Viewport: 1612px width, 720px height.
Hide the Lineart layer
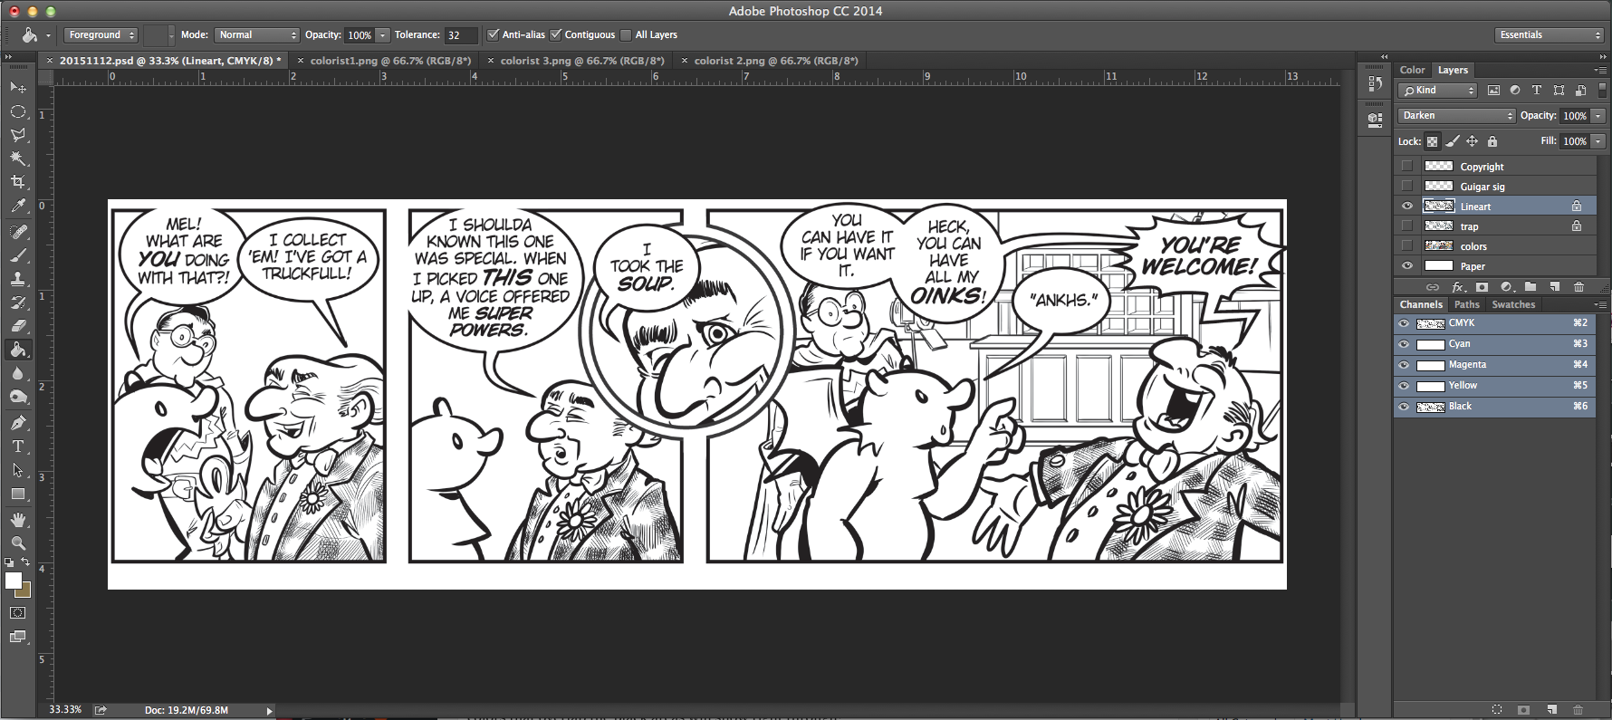1406,206
